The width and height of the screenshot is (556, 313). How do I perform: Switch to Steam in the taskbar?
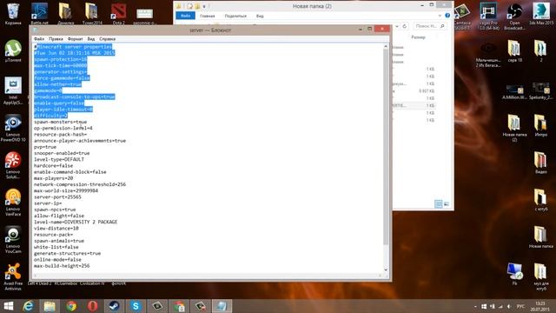pyautogui.click(x=114, y=306)
